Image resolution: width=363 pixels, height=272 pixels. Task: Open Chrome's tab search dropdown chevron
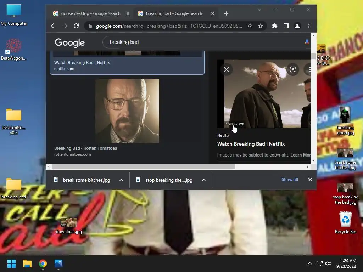tap(259, 10)
